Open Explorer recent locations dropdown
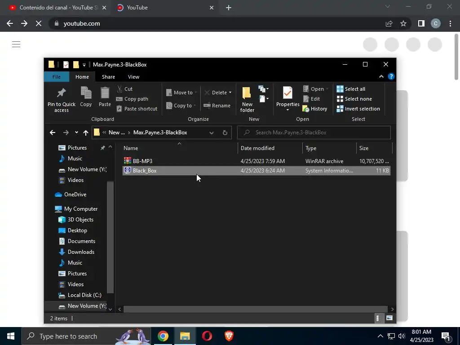Viewport: 460px width, 345px height. pyautogui.click(x=76, y=133)
